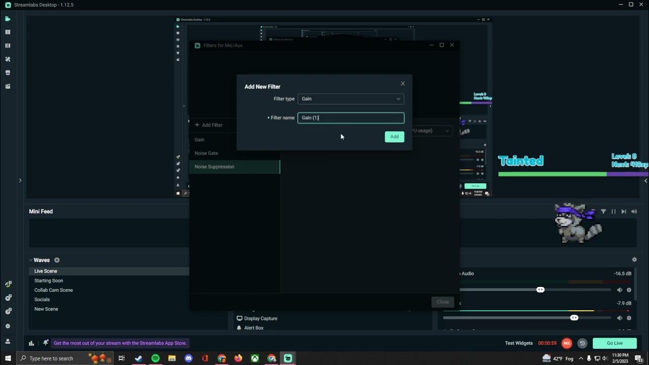Open File Explorer from the taskbar
Image resolution: width=649 pixels, height=365 pixels.
pos(172,358)
